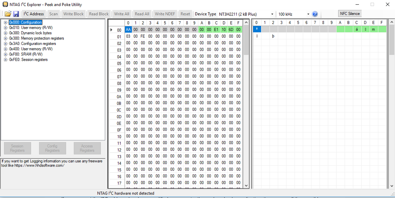The height and width of the screenshot is (198, 395).
Task: Click ASCII grid scrollbar down arrow
Action: click(391, 185)
